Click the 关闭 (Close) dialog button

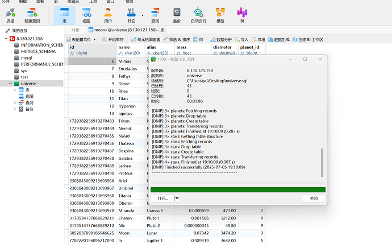click(x=314, y=198)
